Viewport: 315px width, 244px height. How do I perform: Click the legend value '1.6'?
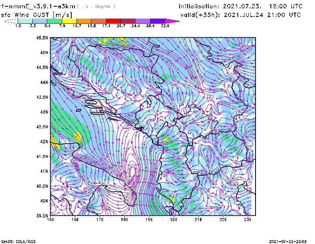tap(18, 26)
